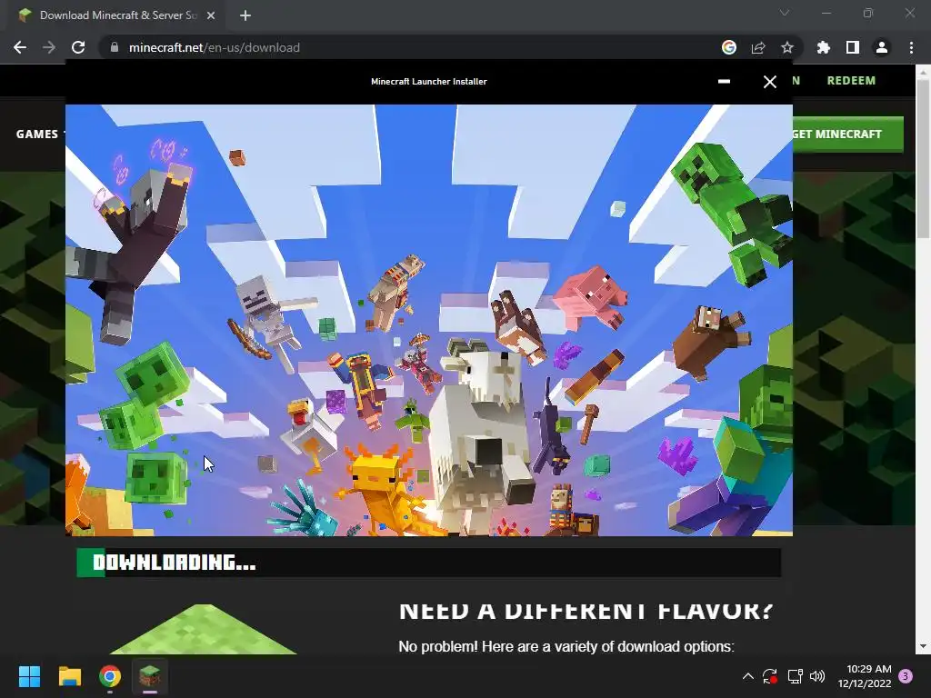
Task: Show hidden system tray icons
Action: [x=748, y=676]
